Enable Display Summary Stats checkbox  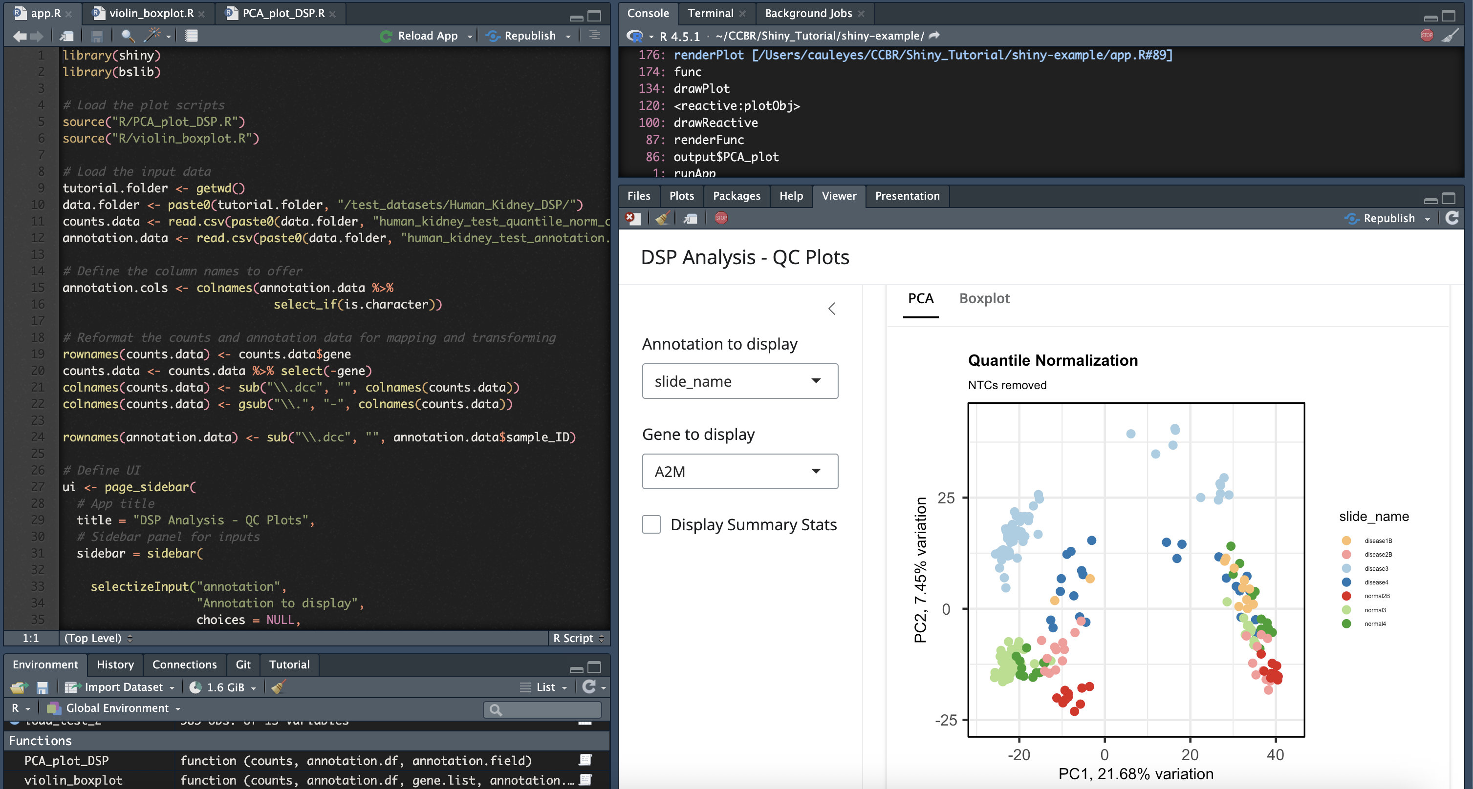(651, 524)
